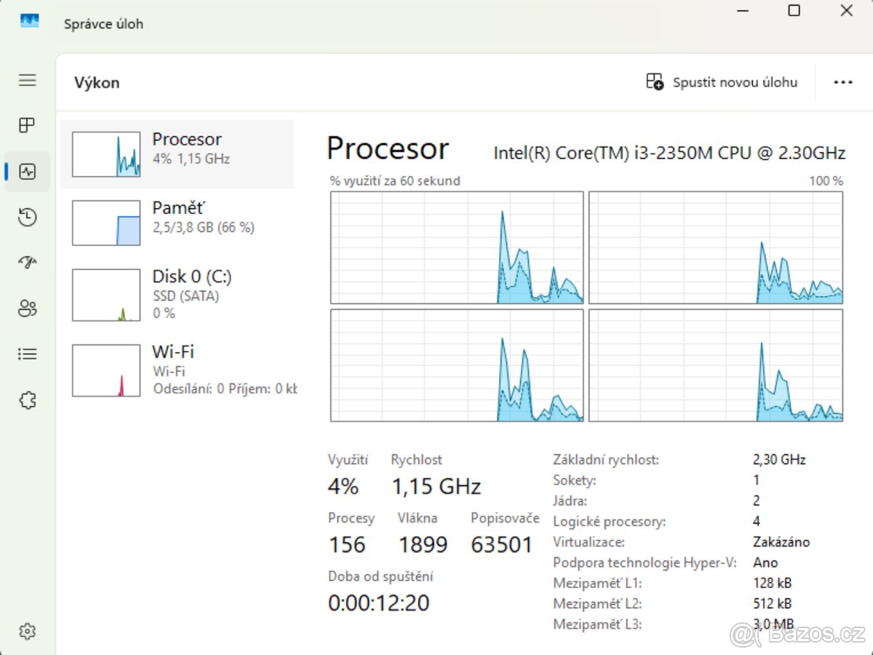873x655 pixels.
Task: Click the top-left CPU core usage graph
Action: (x=457, y=247)
